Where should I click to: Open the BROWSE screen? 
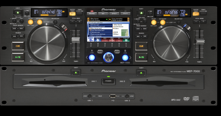pos(92,14)
